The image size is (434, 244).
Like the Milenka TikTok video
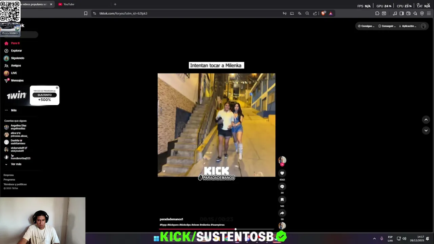pyautogui.click(x=282, y=173)
